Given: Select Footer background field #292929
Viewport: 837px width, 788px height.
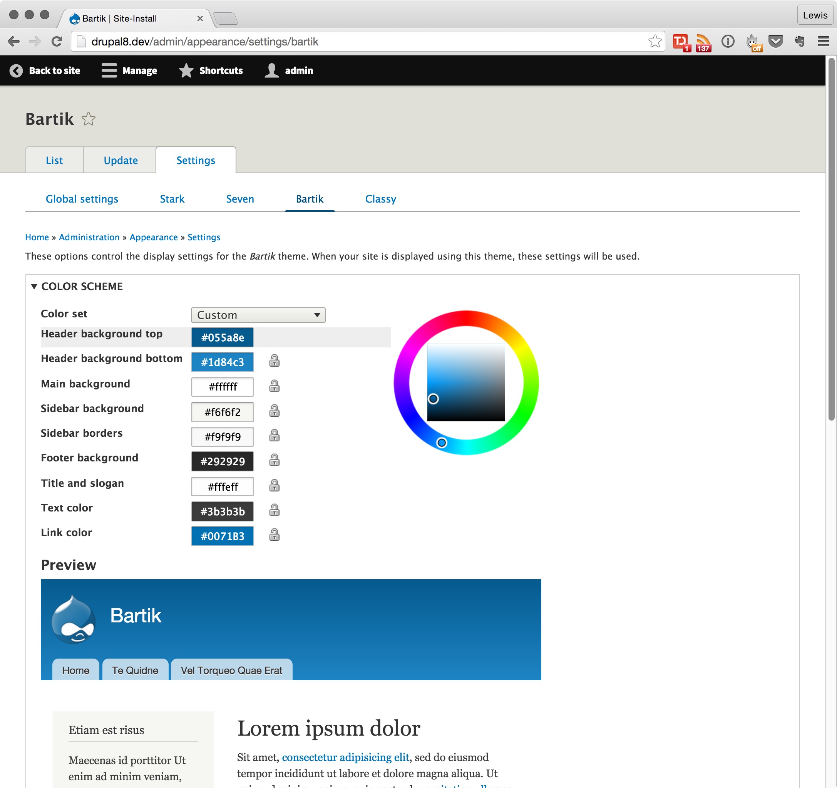Looking at the screenshot, I should click(222, 461).
